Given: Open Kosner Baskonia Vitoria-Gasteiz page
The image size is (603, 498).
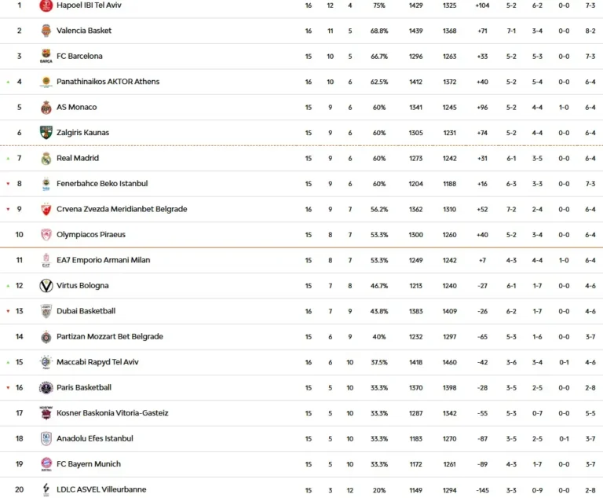Looking at the screenshot, I should click(x=112, y=413).
